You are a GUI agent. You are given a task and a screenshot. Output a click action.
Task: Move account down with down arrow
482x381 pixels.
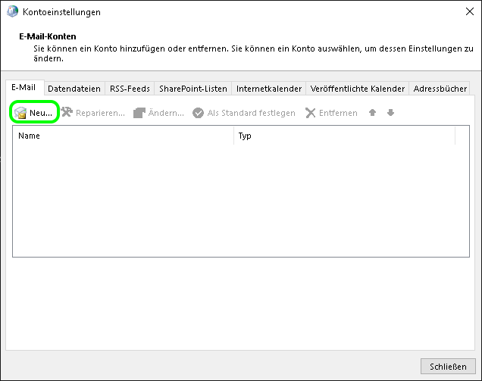390,113
